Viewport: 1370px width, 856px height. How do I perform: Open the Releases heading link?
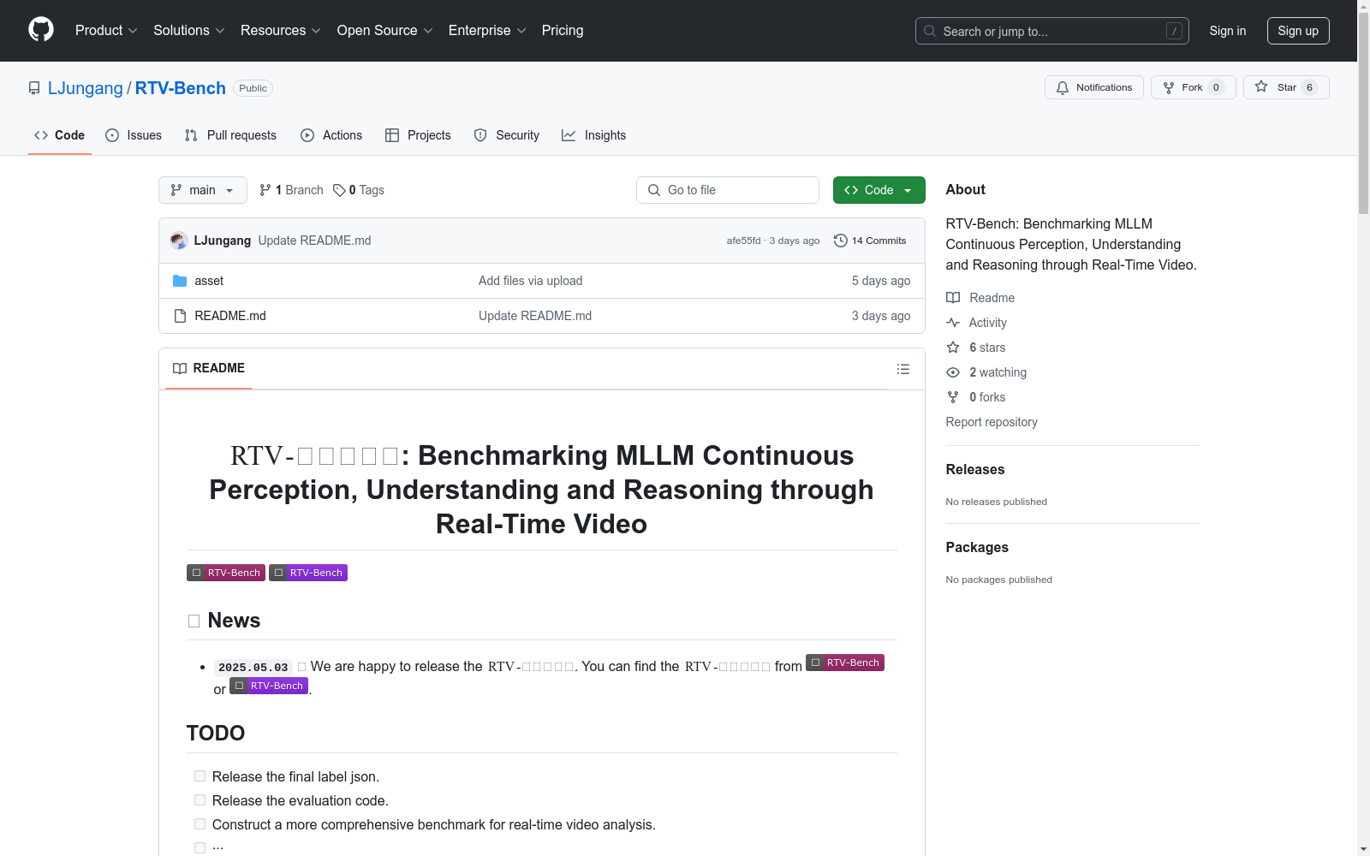point(975,469)
